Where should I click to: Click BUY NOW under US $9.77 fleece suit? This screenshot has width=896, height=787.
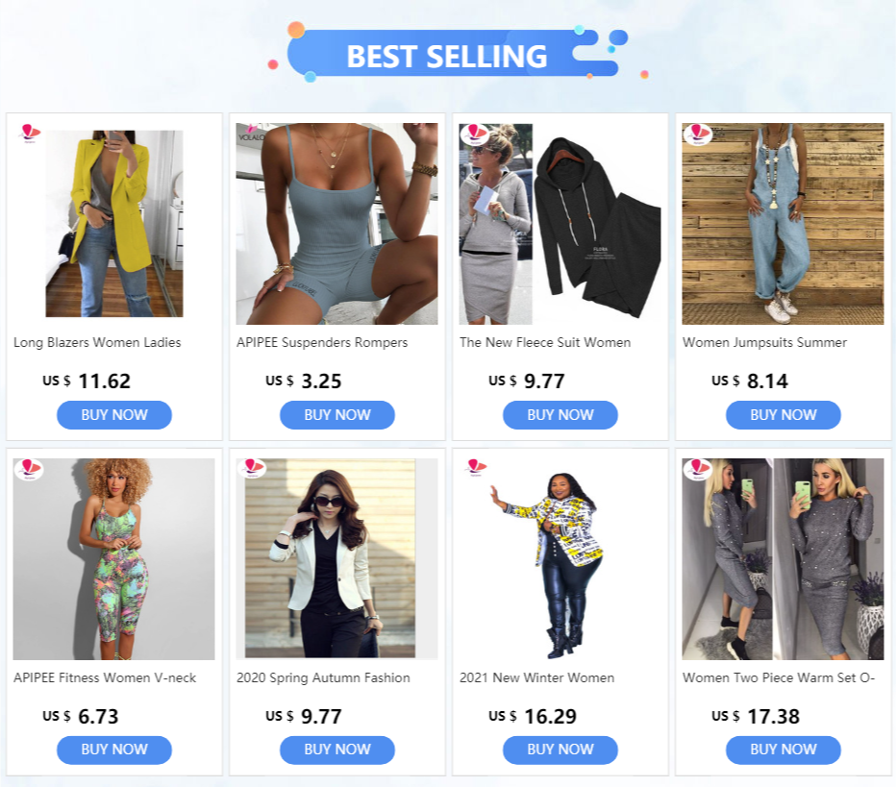pos(560,414)
